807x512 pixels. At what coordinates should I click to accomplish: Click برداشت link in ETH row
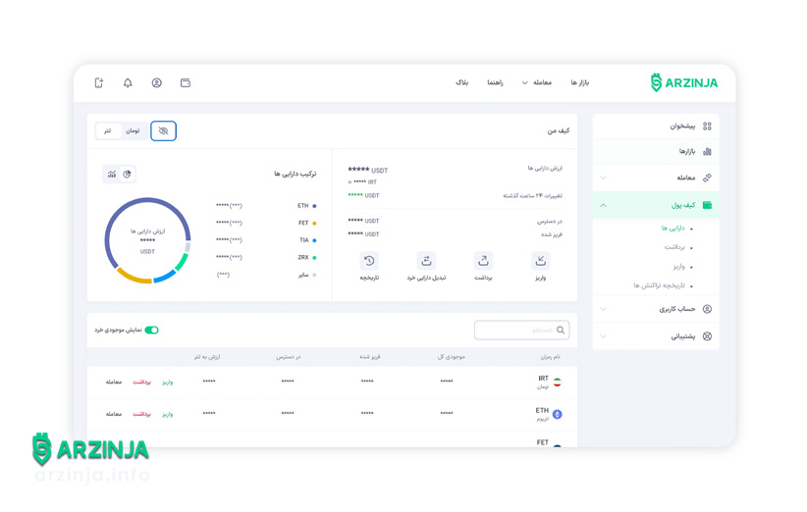coord(142,414)
